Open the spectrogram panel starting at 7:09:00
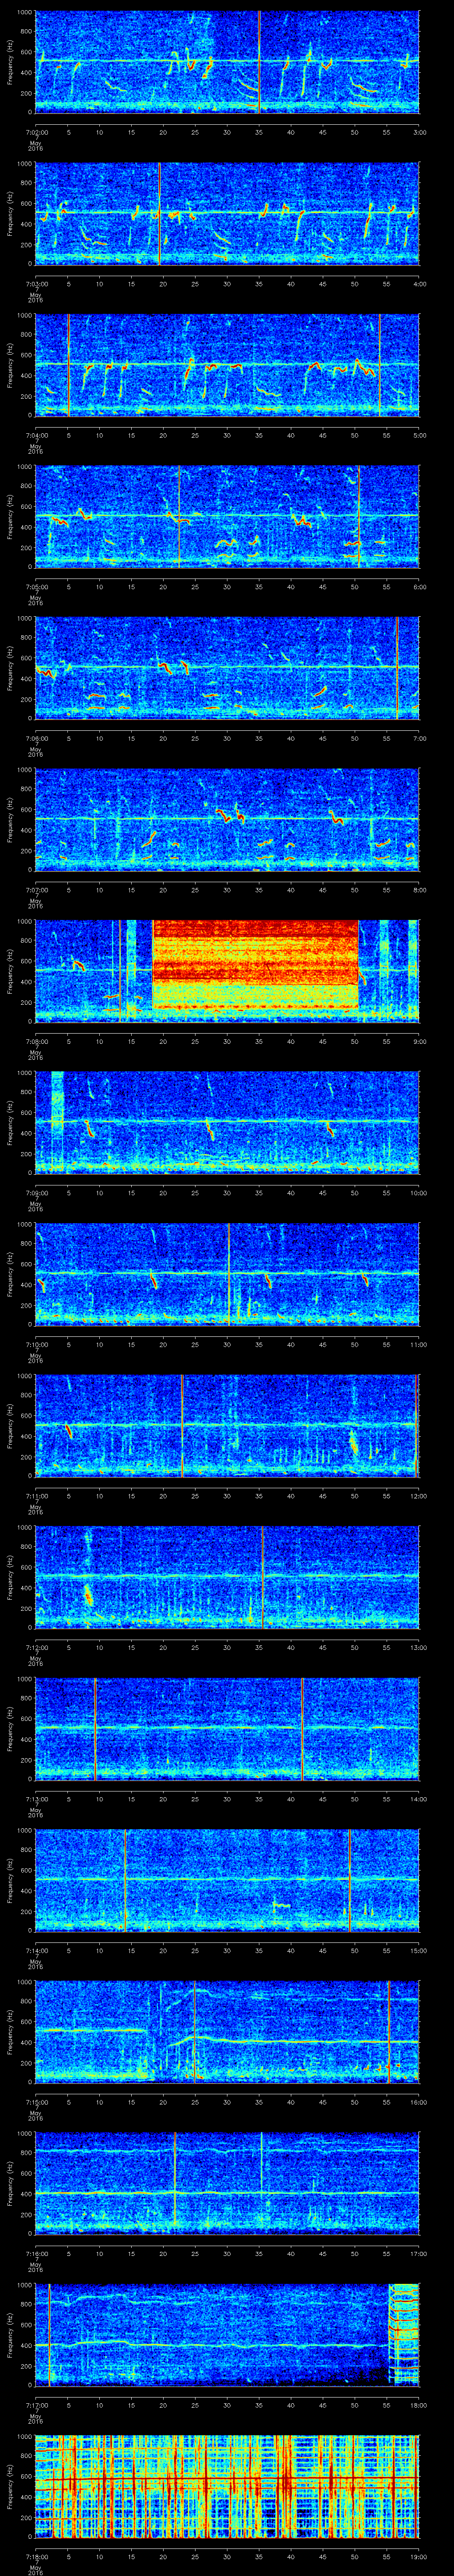The height and width of the screenshot is (2576, 454). 227,1122
